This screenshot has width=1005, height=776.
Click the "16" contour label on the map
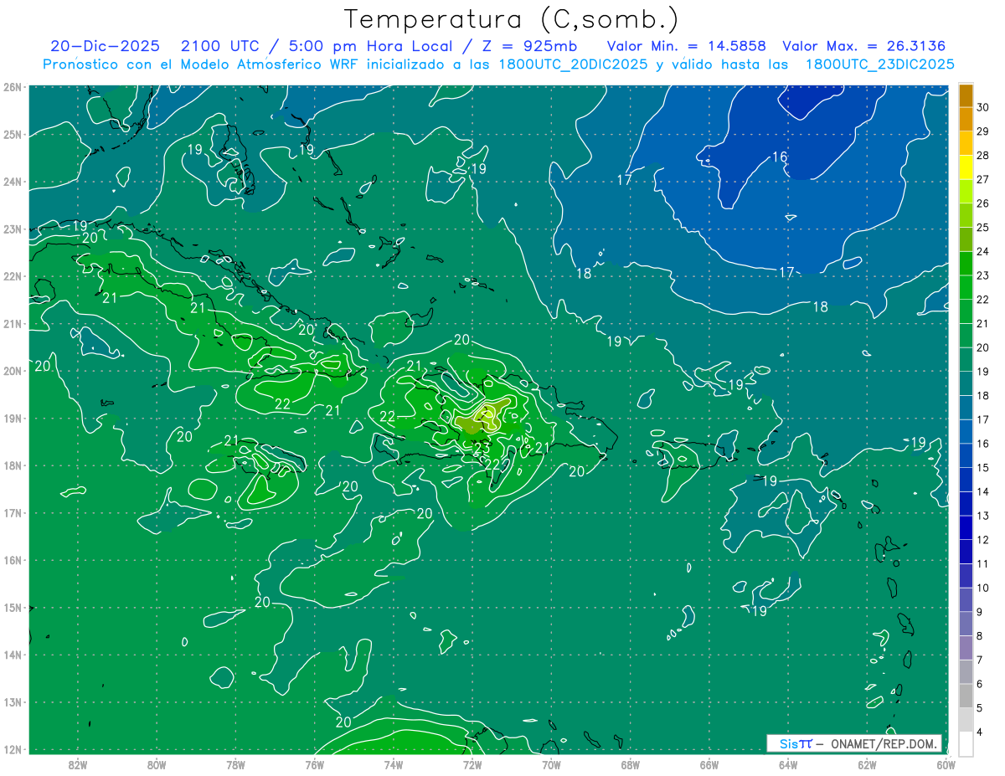pyautogui.click(x=780, y=157)
